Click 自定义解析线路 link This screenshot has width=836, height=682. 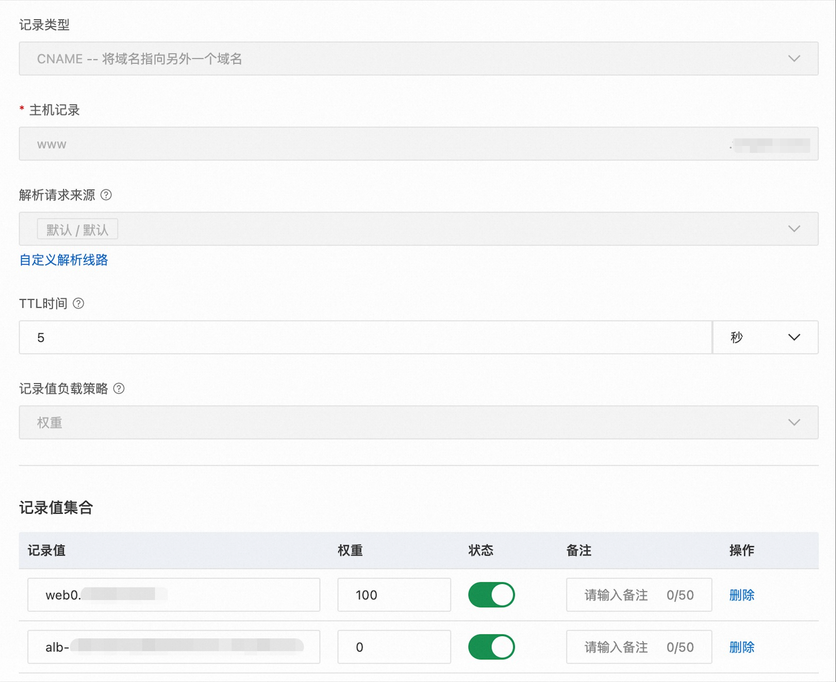pyautogui.click(x=64, y=260)
